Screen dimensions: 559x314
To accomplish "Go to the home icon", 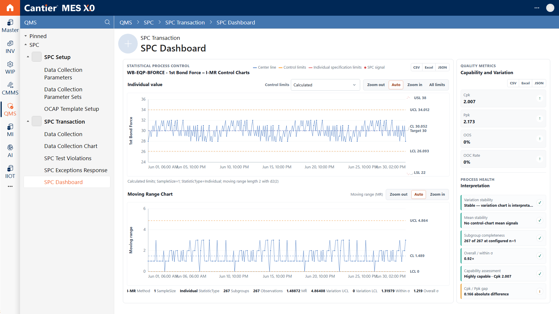I will pyautogui.click(x=10, y=8).
